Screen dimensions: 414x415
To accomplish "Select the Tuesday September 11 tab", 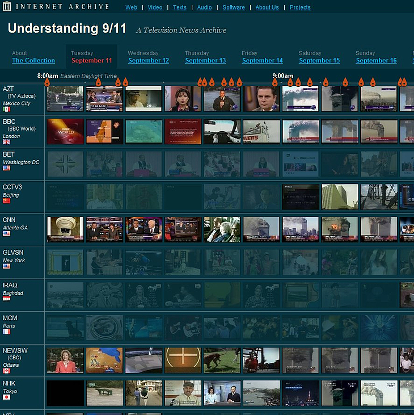I will [x=91, y=57].
